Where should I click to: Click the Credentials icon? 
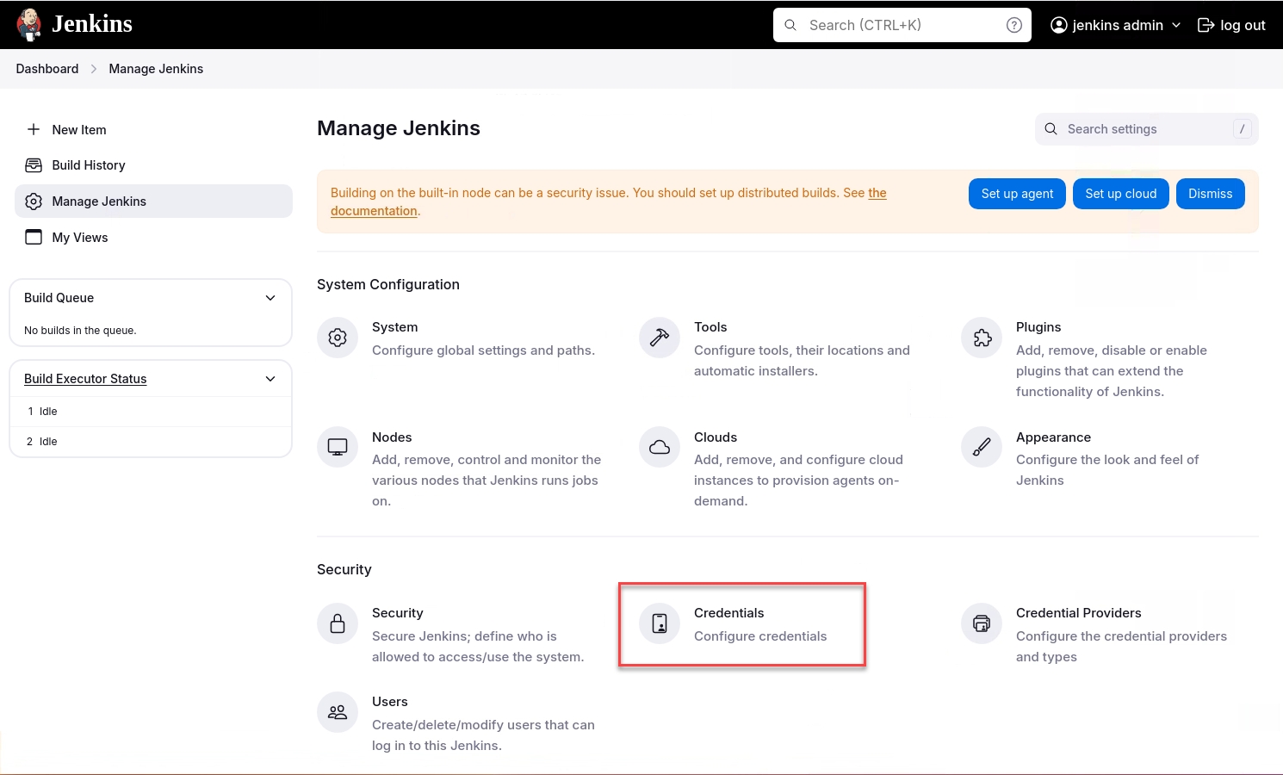[x=660, y=623]
